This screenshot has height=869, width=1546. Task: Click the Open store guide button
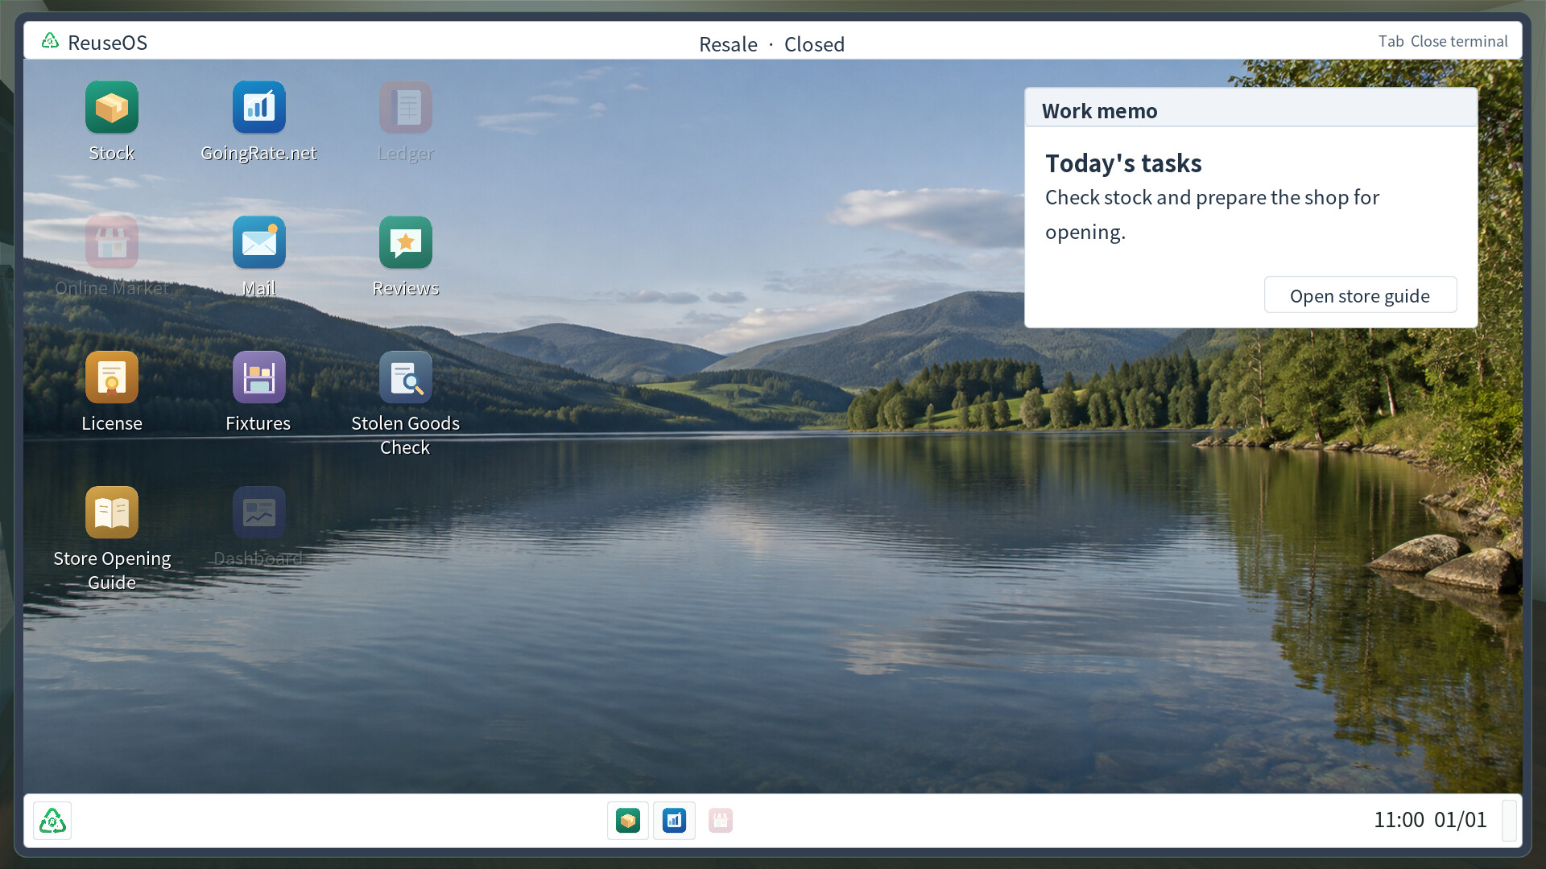1360,295
